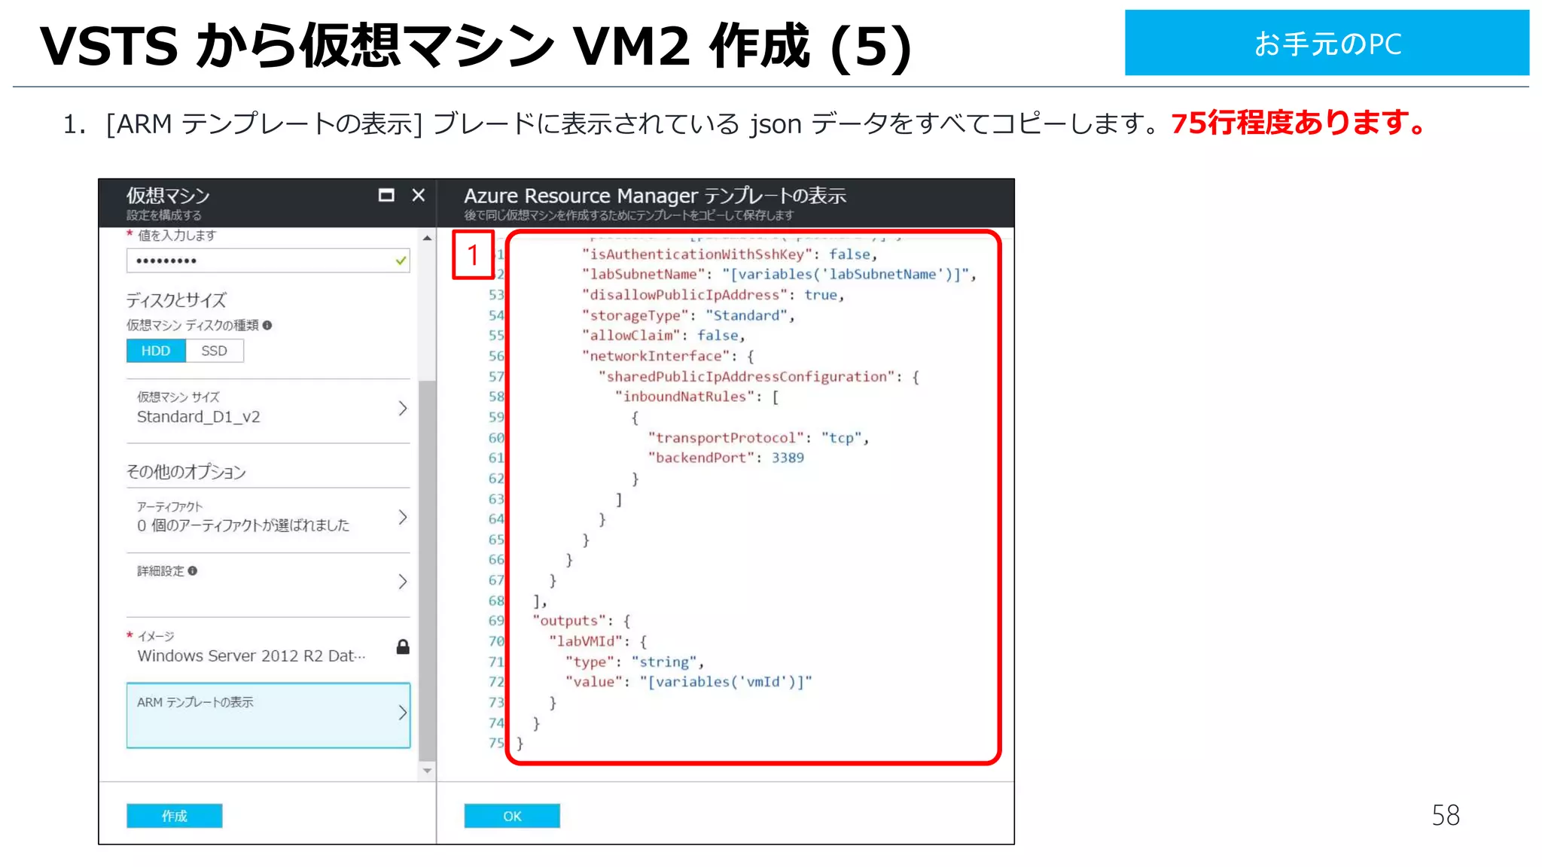Click line number 75 in the editor gutter
This screenshot has width=1542, height=867.
coord(495,743)
